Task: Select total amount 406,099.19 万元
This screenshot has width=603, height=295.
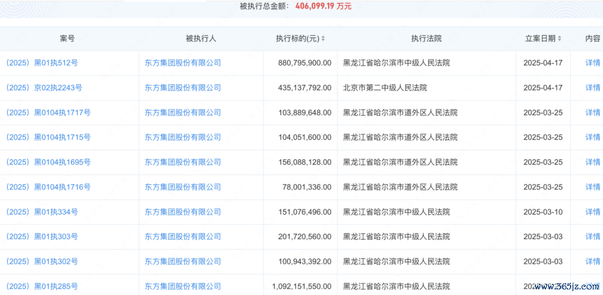Action: pos(323,6)
